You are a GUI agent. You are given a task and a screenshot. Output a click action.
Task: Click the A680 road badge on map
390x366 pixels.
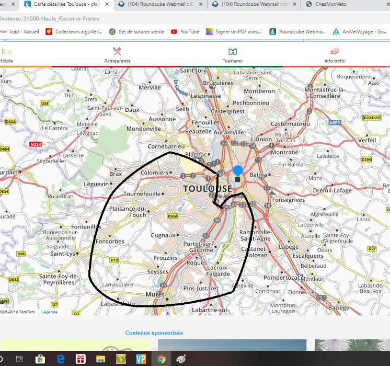tap(335, 122)
